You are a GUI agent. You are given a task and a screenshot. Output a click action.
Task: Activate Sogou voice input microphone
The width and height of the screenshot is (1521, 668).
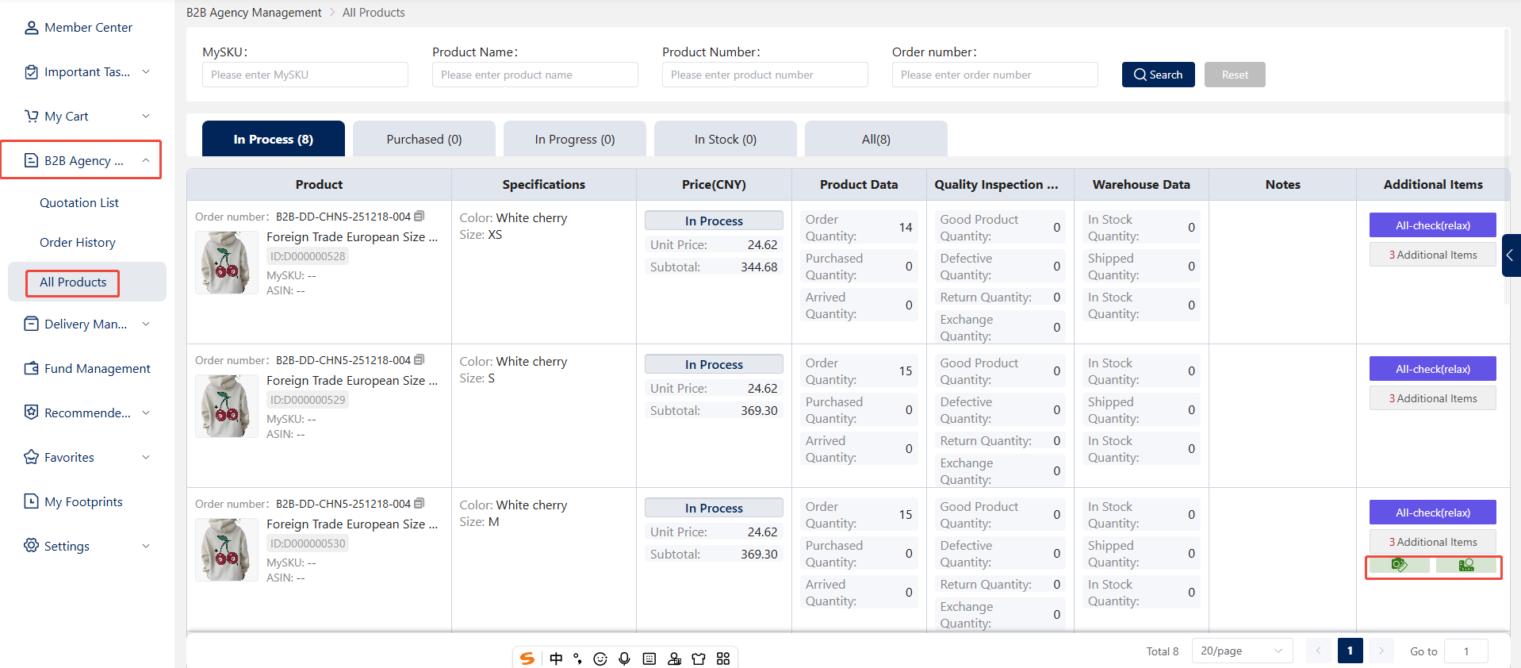tap(625, 658)
